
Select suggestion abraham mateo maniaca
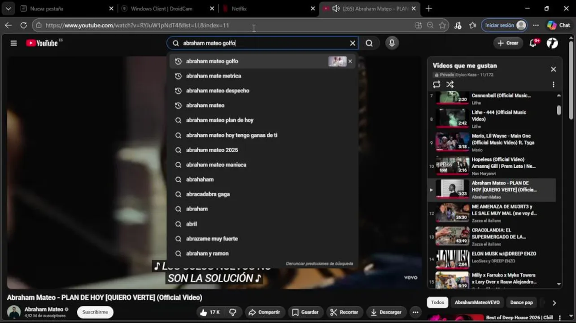click(262, 165)
